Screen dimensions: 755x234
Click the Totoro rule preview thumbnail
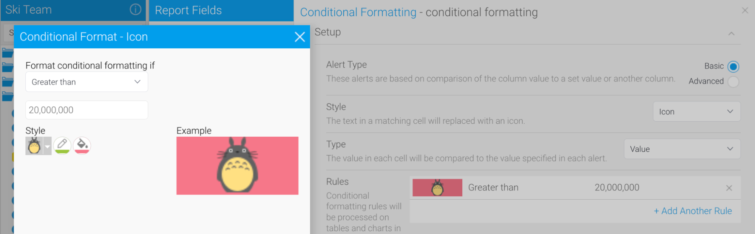(x=437, y=188)
